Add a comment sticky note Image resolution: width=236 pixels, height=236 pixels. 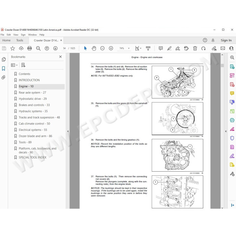tap(161, 48)
